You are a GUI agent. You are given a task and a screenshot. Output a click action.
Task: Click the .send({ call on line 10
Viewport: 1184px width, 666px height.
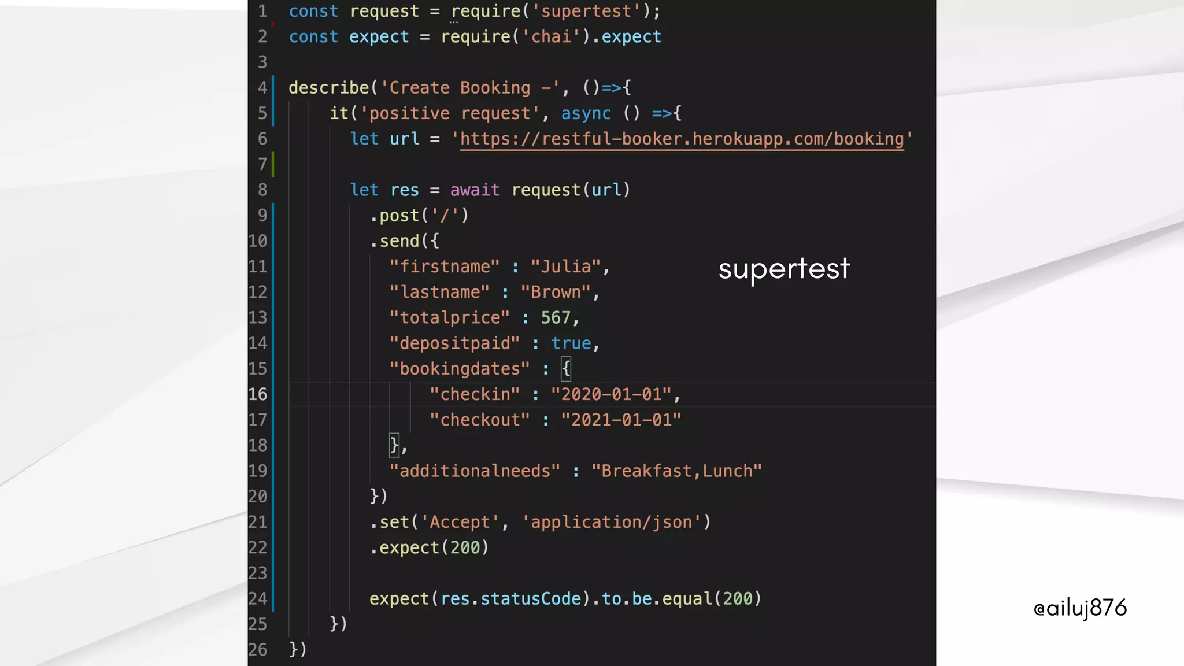405,241
